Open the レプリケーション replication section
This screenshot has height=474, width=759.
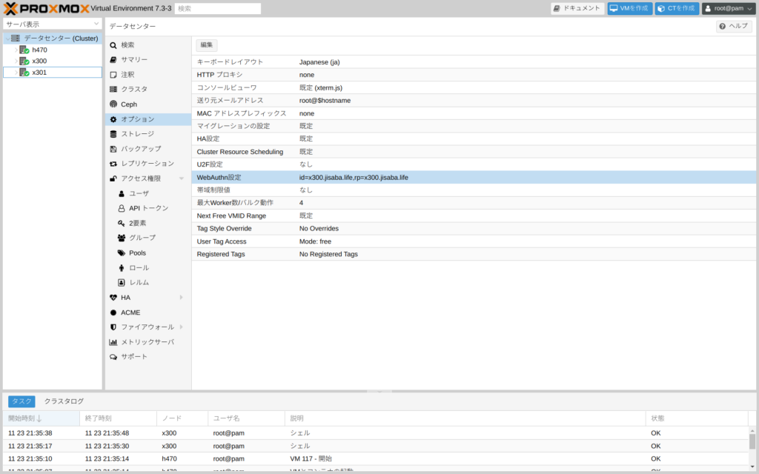(x=147, y=164)
